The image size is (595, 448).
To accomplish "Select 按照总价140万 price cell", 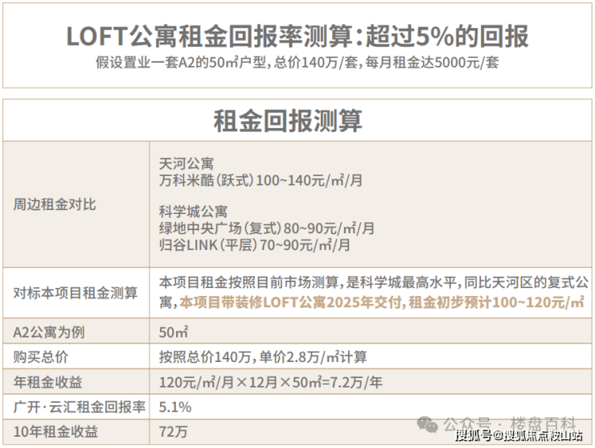I will click(263, 357).
